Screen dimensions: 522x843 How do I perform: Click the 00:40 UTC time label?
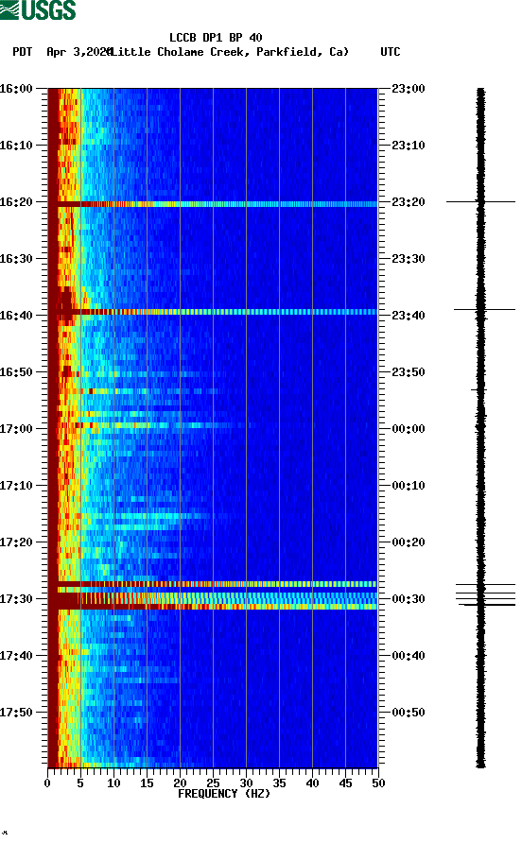tap(409, 656)
